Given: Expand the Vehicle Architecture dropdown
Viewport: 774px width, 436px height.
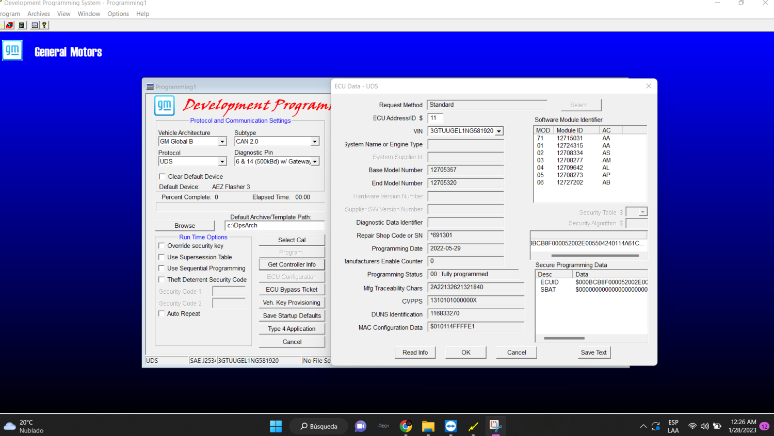Looking at the screenshot, I should (222, 142).
